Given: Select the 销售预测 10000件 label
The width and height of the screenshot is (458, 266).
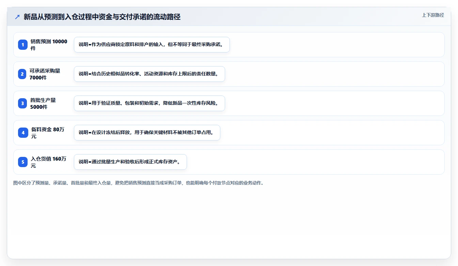Looking at the screenshot, I should tap(49, 45).
